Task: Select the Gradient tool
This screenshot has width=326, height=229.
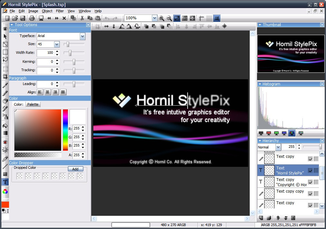Action: pyautogui.click(x=5, y=133)
